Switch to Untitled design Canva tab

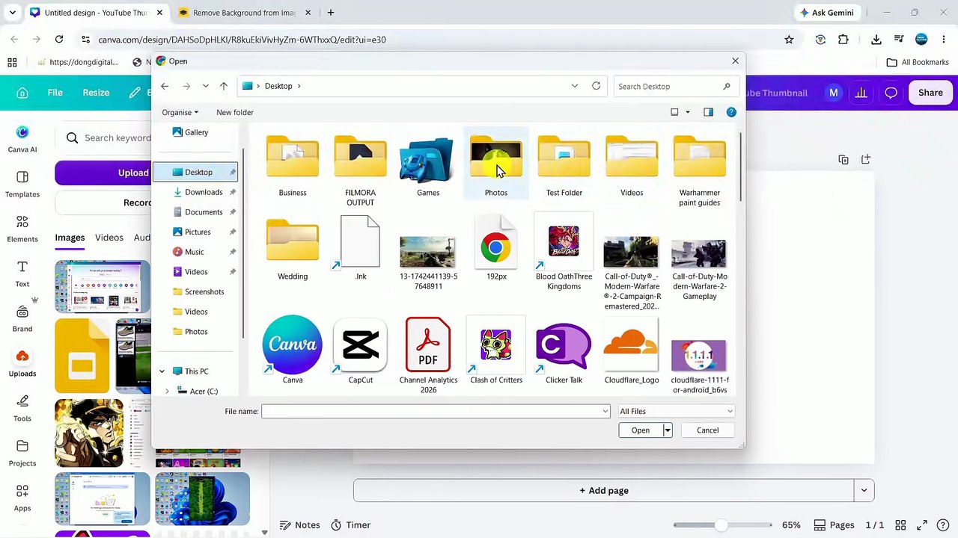(95, 13)
